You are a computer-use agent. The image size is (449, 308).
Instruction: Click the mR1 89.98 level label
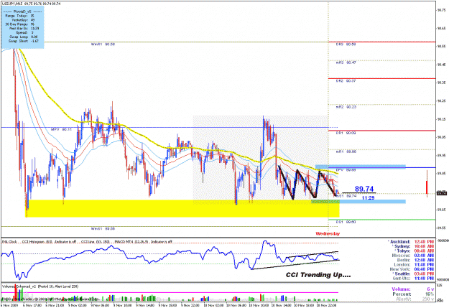(x=346, y=151)
